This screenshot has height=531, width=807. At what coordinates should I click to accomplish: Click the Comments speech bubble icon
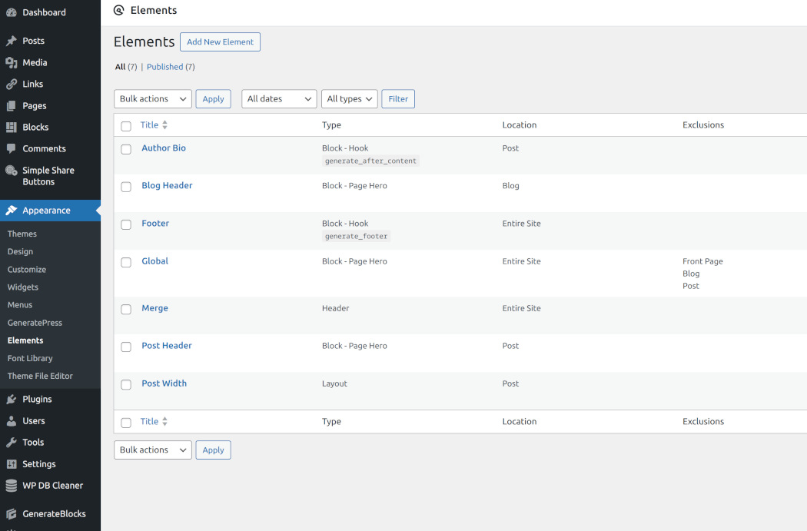pos(11,148)
